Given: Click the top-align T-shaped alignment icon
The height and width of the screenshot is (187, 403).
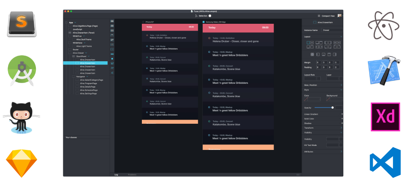Looking at the screenshot, I should [329, 54].
